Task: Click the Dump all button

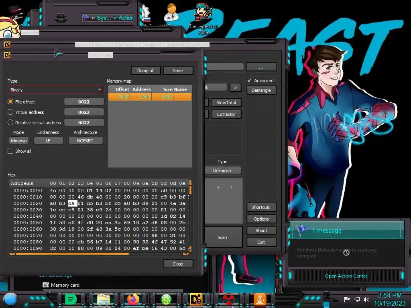Action: pos(145,71)
